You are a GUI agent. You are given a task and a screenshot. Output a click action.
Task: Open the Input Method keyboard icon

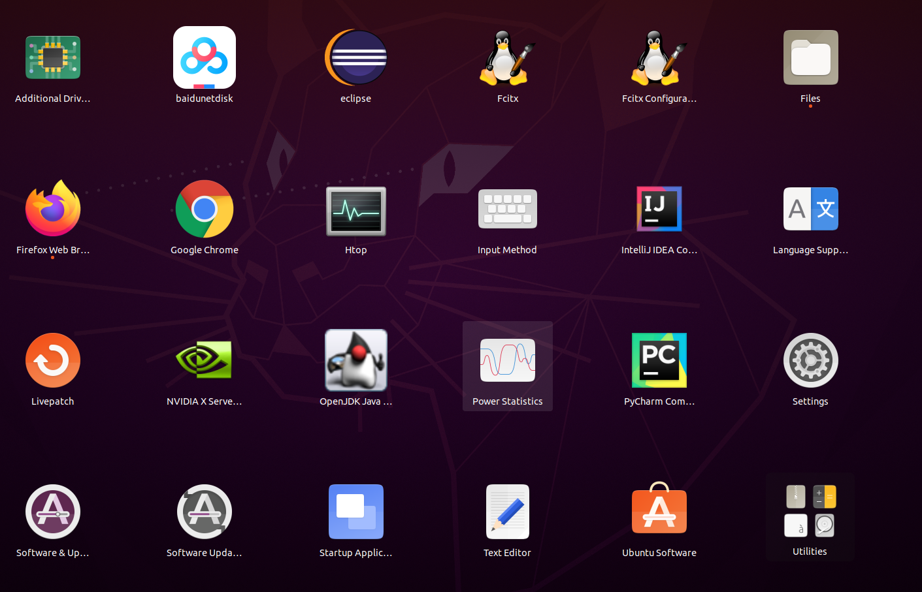pyautogui.click(x=508, y=209)
